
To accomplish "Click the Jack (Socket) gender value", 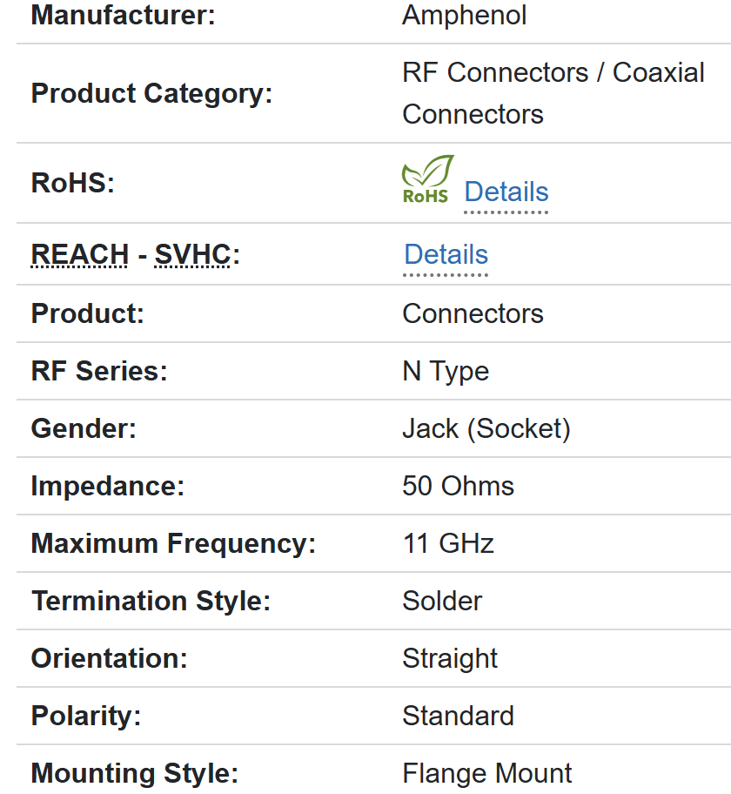I will click(x=486, y=428).
